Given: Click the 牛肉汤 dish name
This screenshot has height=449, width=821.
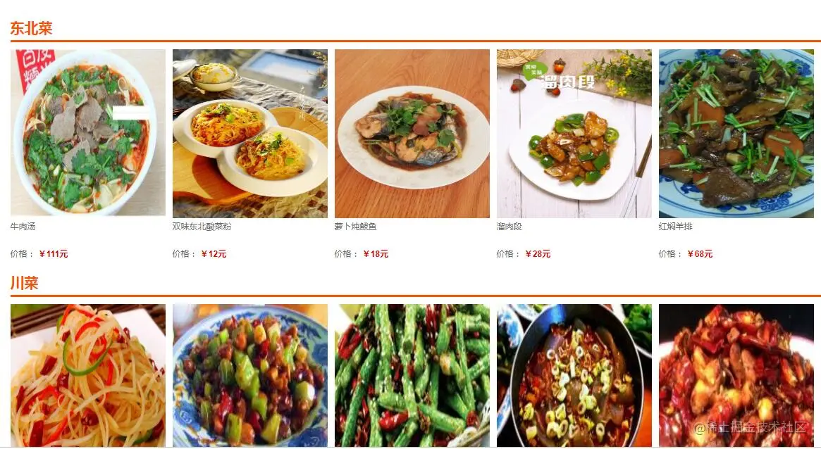Looking at the screenshot, I should [x=23, y=227].
